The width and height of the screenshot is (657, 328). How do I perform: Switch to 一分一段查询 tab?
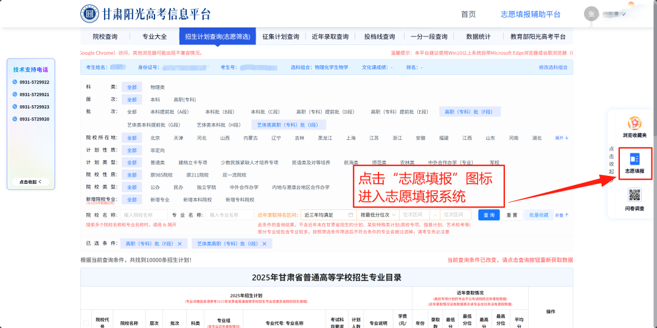429,37
